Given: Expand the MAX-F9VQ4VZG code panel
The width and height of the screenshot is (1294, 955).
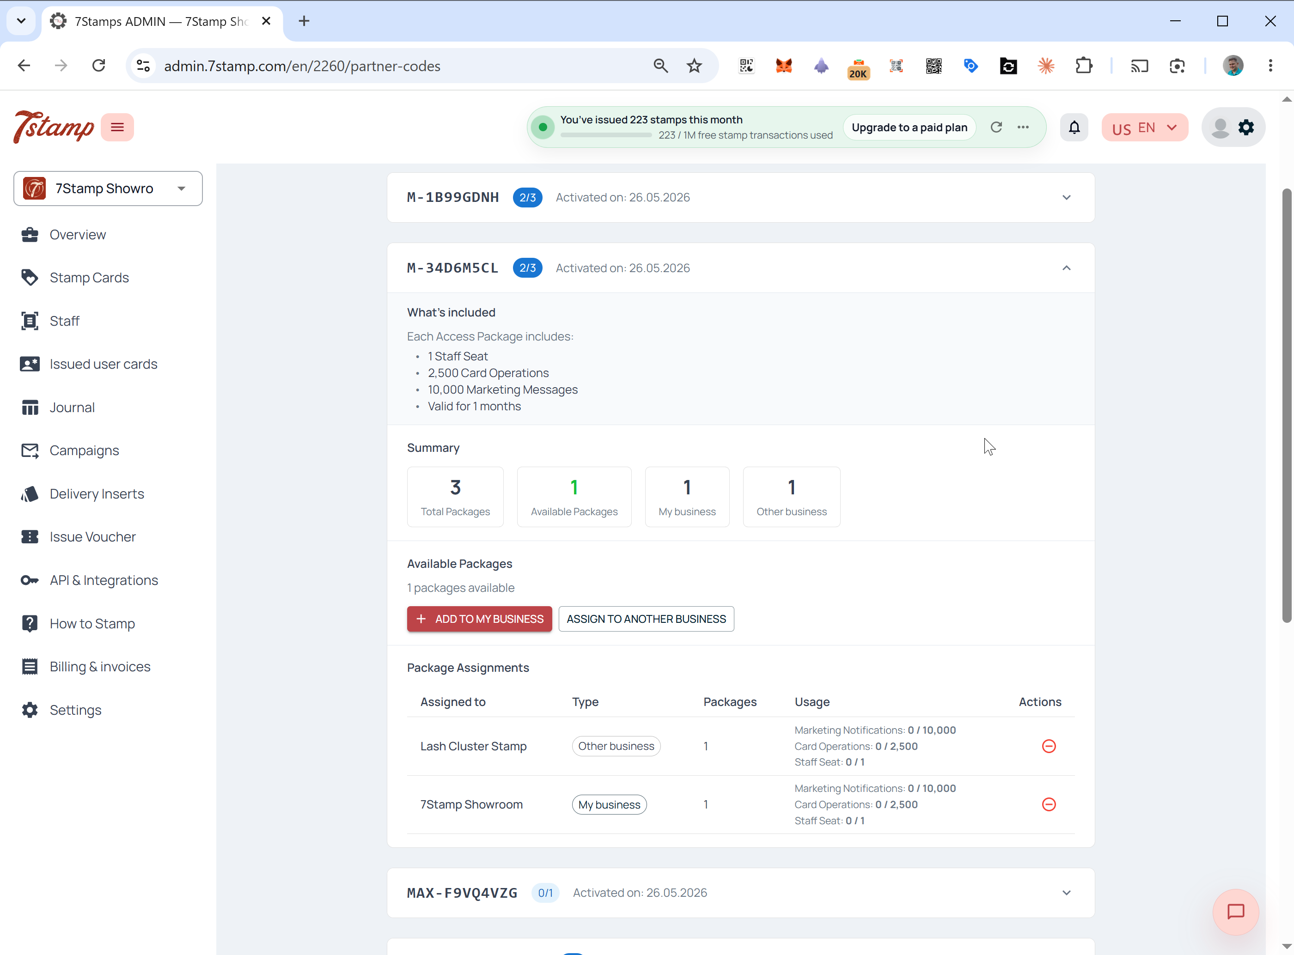Looking at the screenshot, I should 1066,893.
